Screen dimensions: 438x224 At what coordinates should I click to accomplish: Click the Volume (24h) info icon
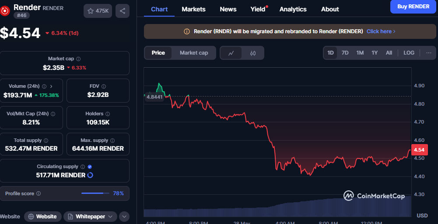click(x=44, y=86)
